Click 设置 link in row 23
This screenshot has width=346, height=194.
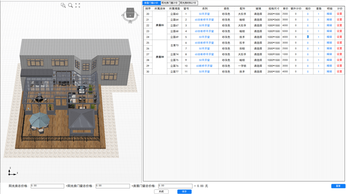click(x=340, y=31)
